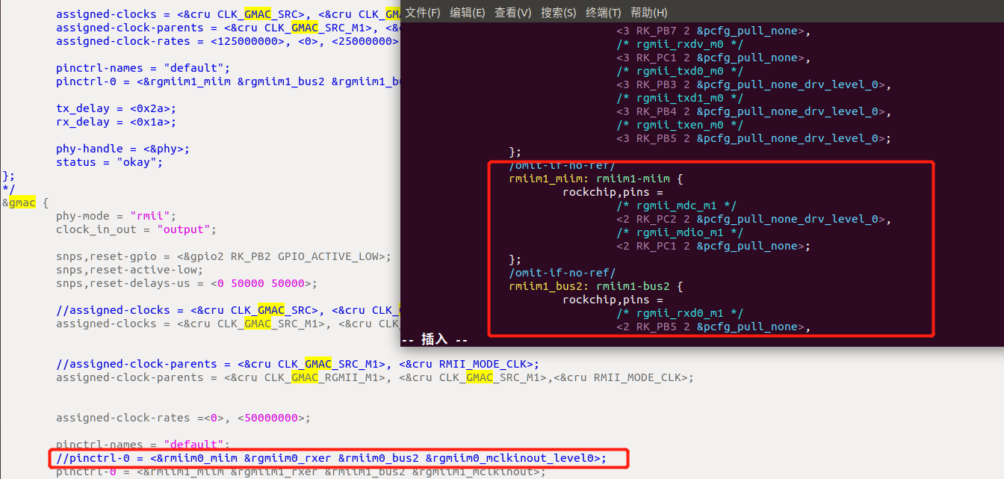Click the <3 RK_PB4 2 pull_none_drv_level_0 line

tap(754, 111)
